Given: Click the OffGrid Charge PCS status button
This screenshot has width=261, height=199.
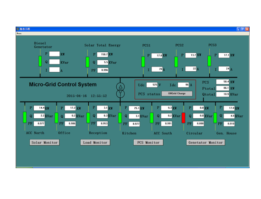Looking at the screenshot, I should point(177,94).
